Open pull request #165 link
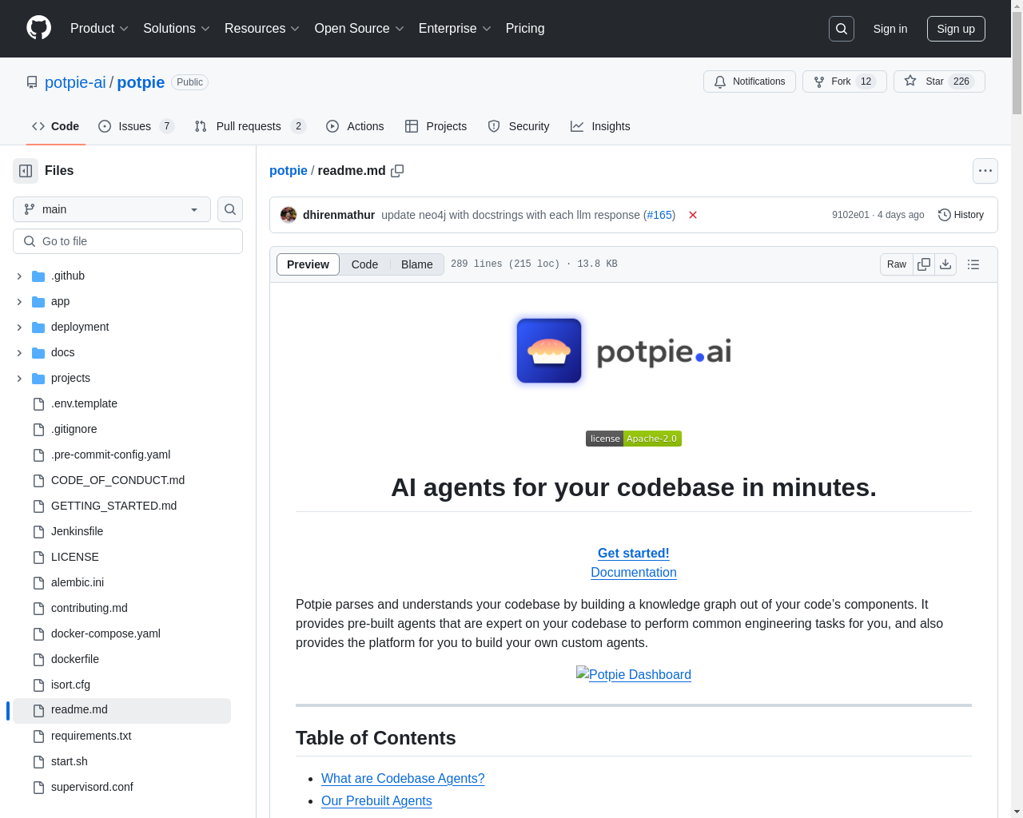 [x=659, y=215]
